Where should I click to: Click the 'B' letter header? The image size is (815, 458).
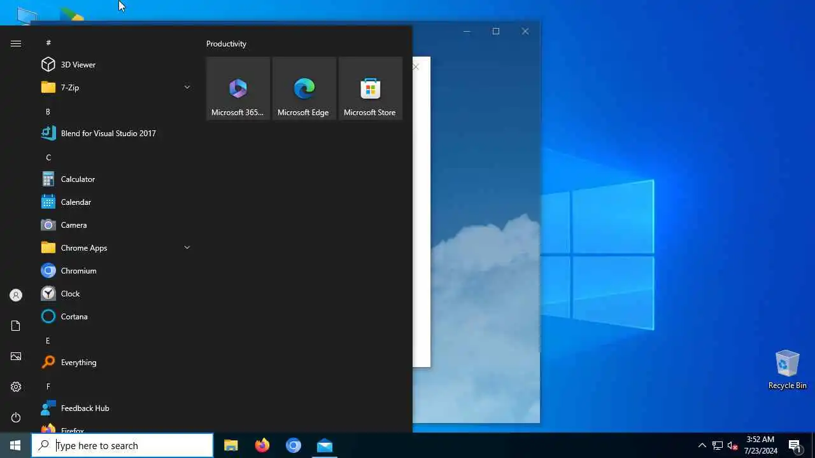point(48,111)
